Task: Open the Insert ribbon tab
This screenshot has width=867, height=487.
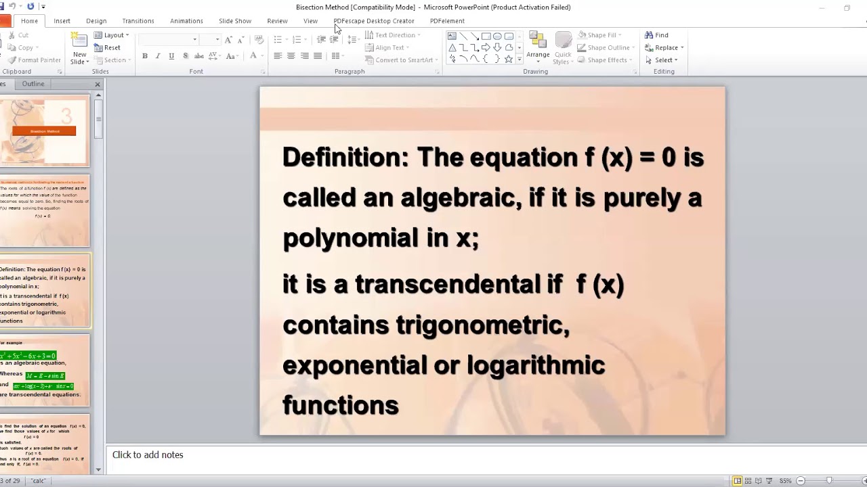Action: coord(62,21)
